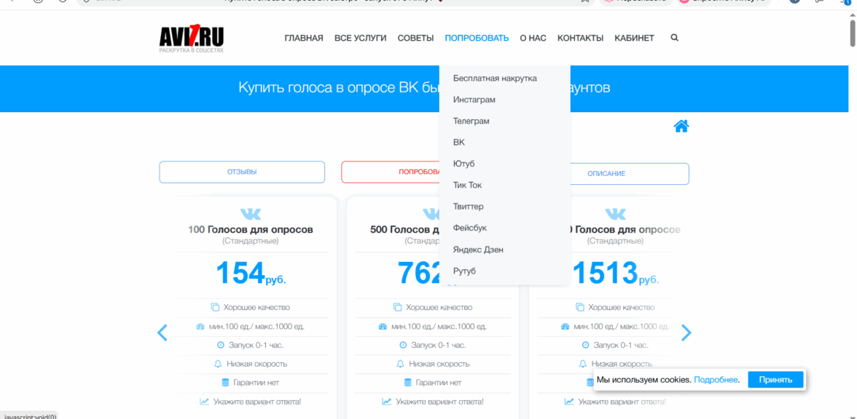Open Подробнее cookies link
This screenshot has height=419, width=857.
tap(716, 380)
